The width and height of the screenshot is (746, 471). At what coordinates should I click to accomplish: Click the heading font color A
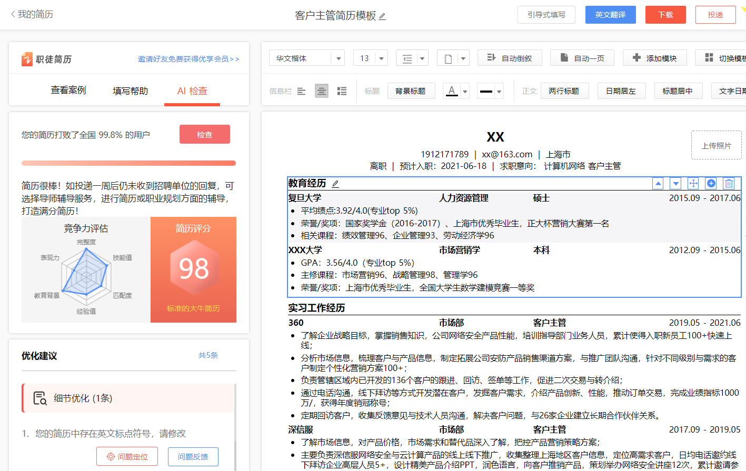(x=452, y=91)
